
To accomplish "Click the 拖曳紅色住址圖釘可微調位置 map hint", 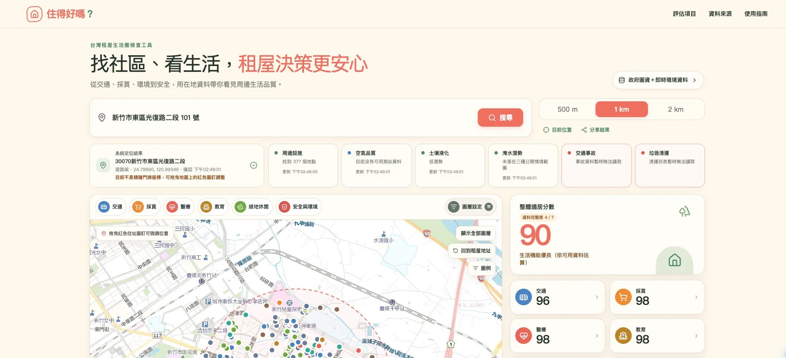I will click(135, 233).
